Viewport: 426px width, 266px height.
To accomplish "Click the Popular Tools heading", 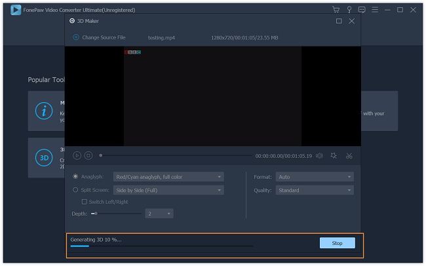I will [x=46, y=80].
